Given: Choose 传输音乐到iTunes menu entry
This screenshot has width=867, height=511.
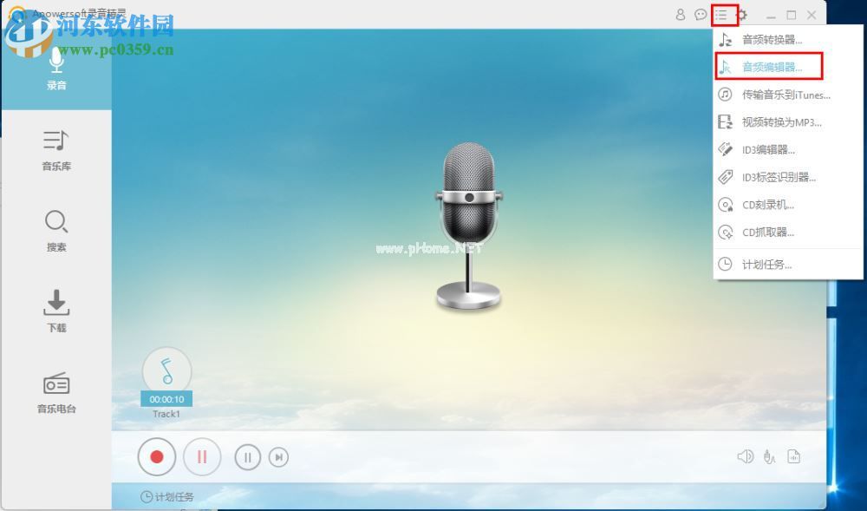Looking at the screenshot, I should (785, 95).
